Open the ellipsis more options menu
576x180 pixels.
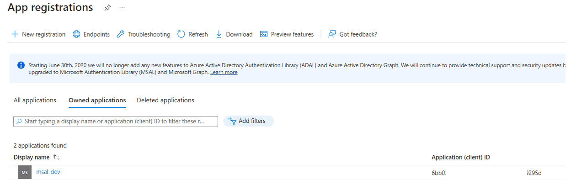click(x=122, y=8)
